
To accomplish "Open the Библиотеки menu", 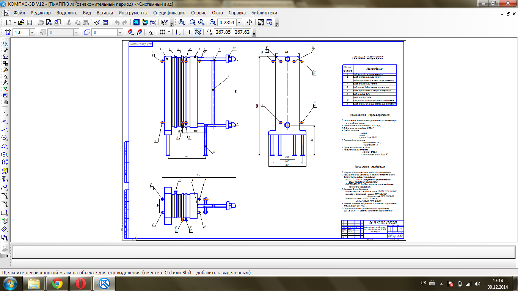I will pyautogui.click(x=264, y=13).
